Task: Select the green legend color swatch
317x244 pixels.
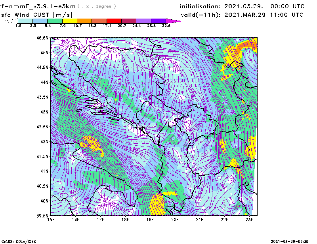Action: pyautogui.click(x=55, y=21)
